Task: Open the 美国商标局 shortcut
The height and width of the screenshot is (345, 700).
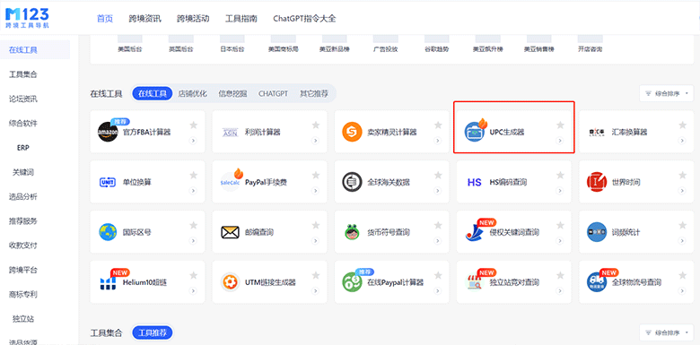Action: tap(283, 44)
